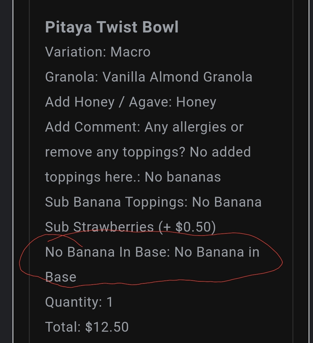Click the "Any allergies or" text
313x343 pixels.
click(194, 127)
